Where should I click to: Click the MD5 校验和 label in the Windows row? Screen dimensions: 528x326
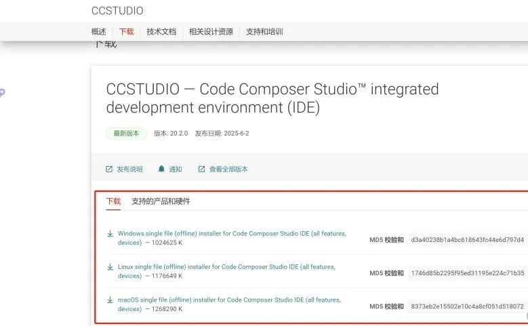[386, 240]
